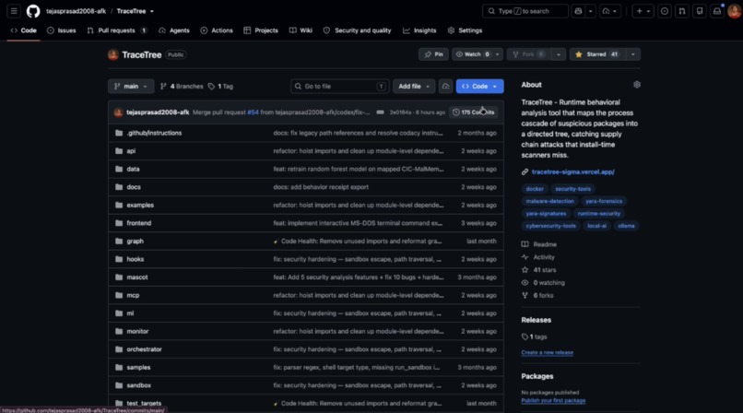Open the Projects tab
This screenshot has height=413, width=743.
261,30
